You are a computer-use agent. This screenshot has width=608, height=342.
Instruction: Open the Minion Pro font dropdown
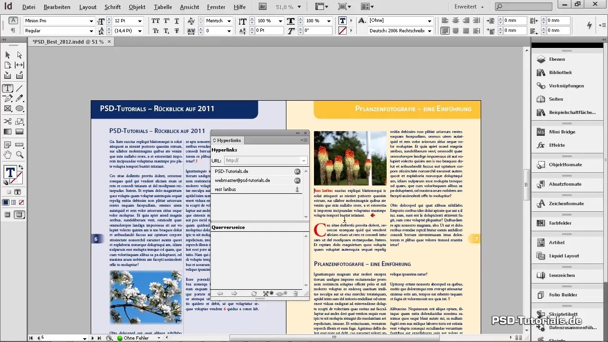point(91,21)
